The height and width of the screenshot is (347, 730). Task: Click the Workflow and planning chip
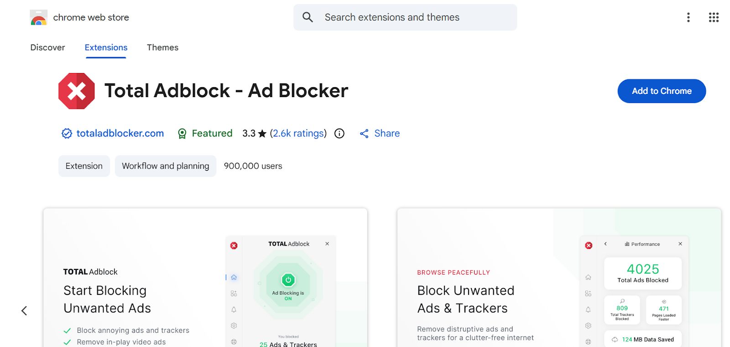point(165,166)
